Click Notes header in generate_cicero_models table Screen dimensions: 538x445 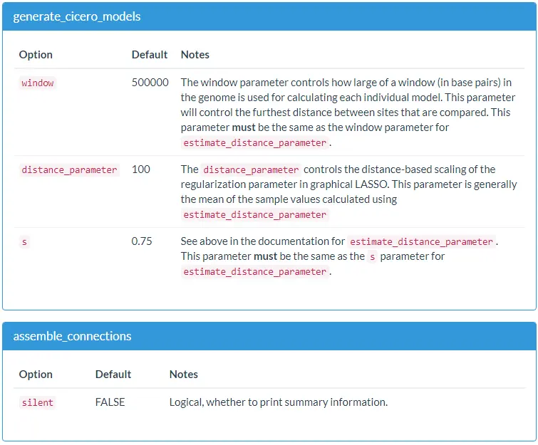coord(195,55)
